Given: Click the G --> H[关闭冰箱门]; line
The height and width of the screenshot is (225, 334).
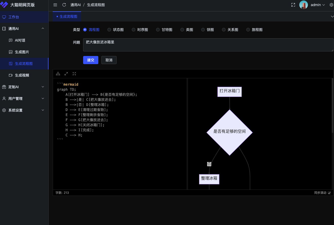Looking at the screenshot, I should 85,125.
